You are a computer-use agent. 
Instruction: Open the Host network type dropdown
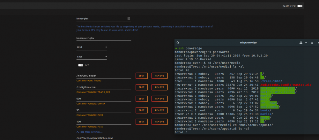click(92, 47)
